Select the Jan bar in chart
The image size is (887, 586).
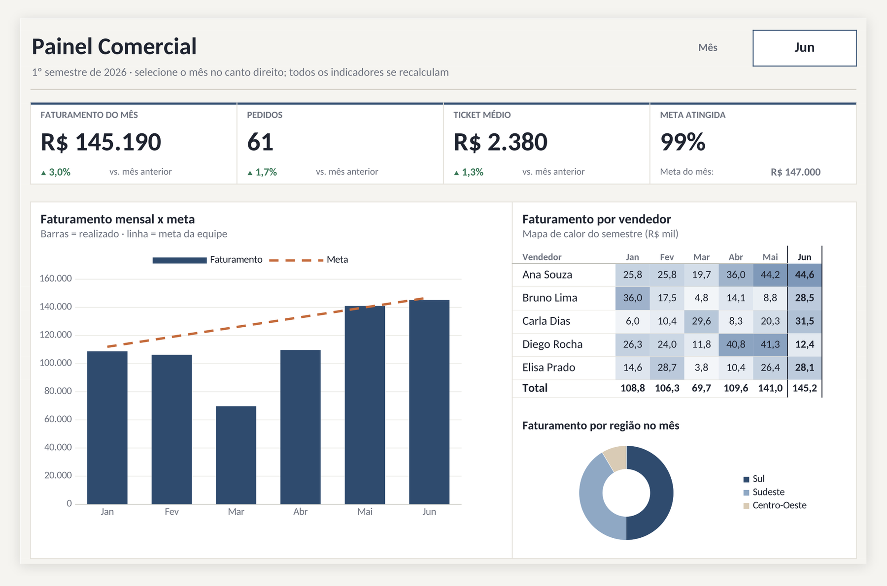107,428
